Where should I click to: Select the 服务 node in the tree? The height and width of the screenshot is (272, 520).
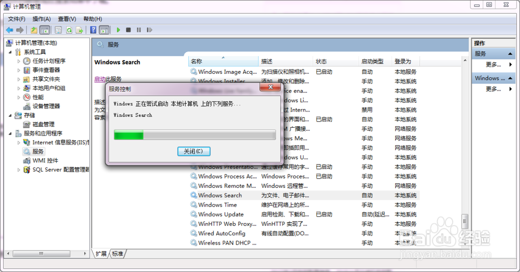[38, 152]
